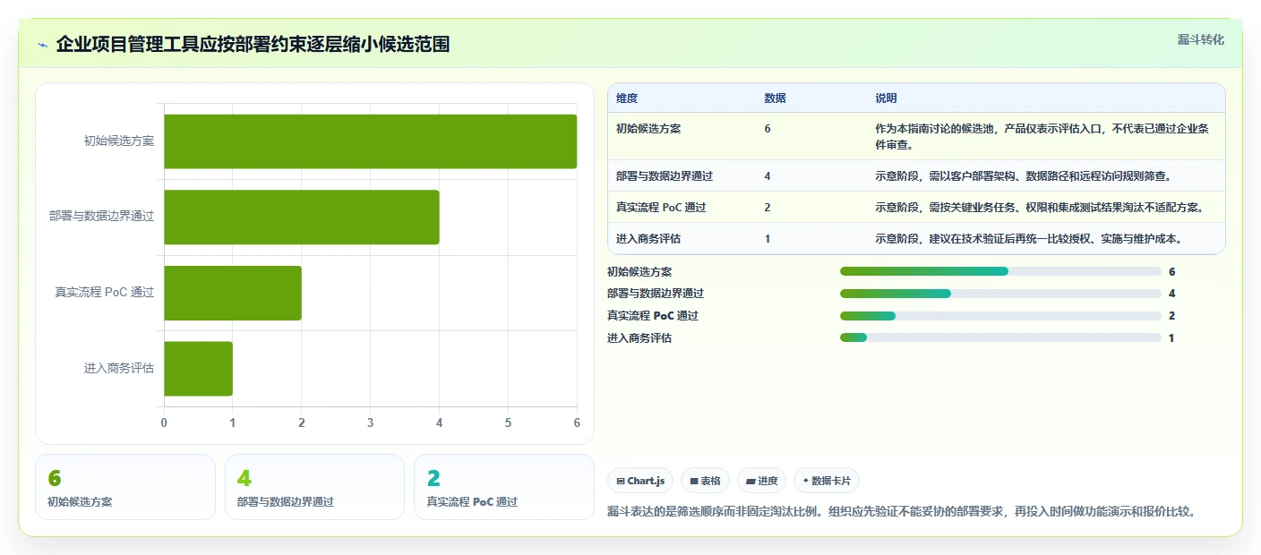Click the 说明 column header
Image resolution: width=1261 pixels, height=555 pixels.
886,98
